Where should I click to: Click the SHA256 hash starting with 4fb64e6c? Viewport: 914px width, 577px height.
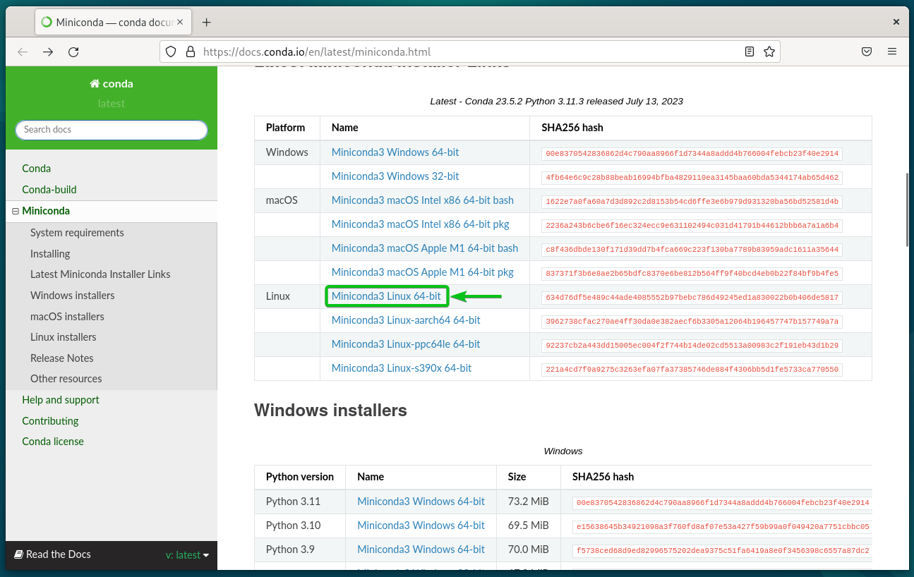pyautogui.click(x=692, y=178)
